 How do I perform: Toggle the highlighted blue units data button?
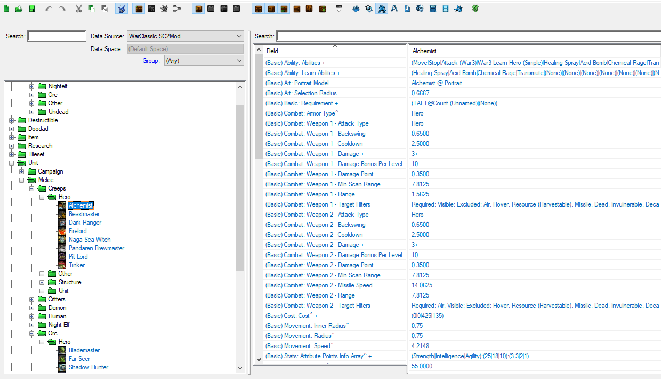coord(382,9)
